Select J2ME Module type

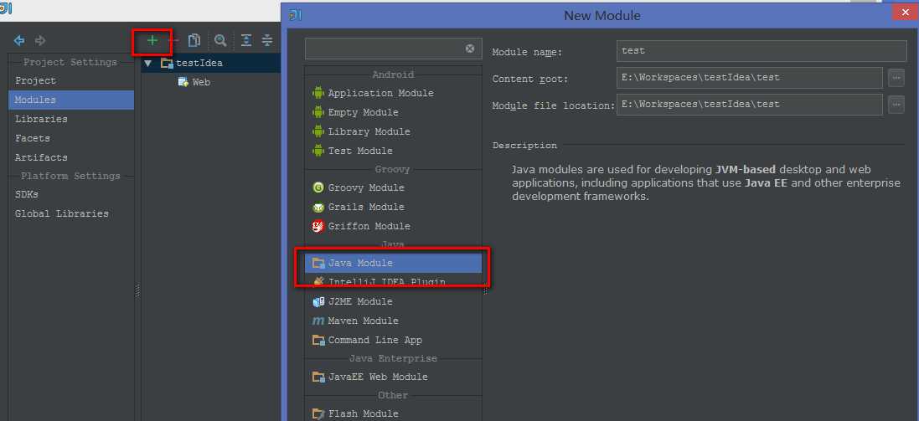(393, 301)
